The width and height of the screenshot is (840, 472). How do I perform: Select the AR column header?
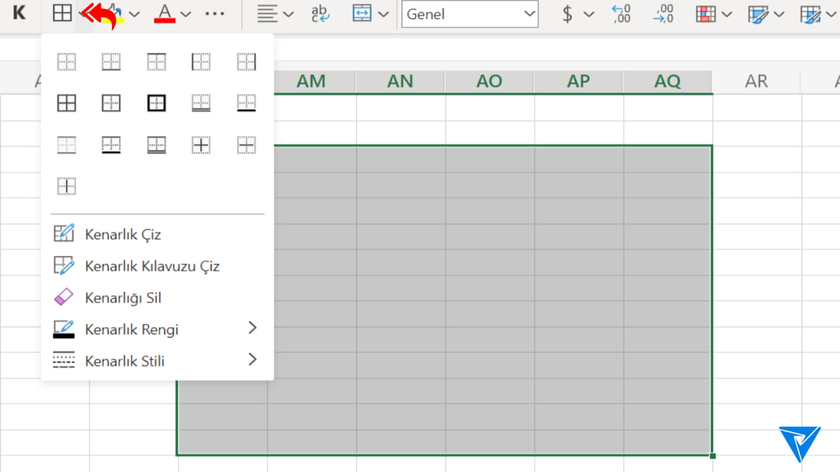tap(757, 82)
